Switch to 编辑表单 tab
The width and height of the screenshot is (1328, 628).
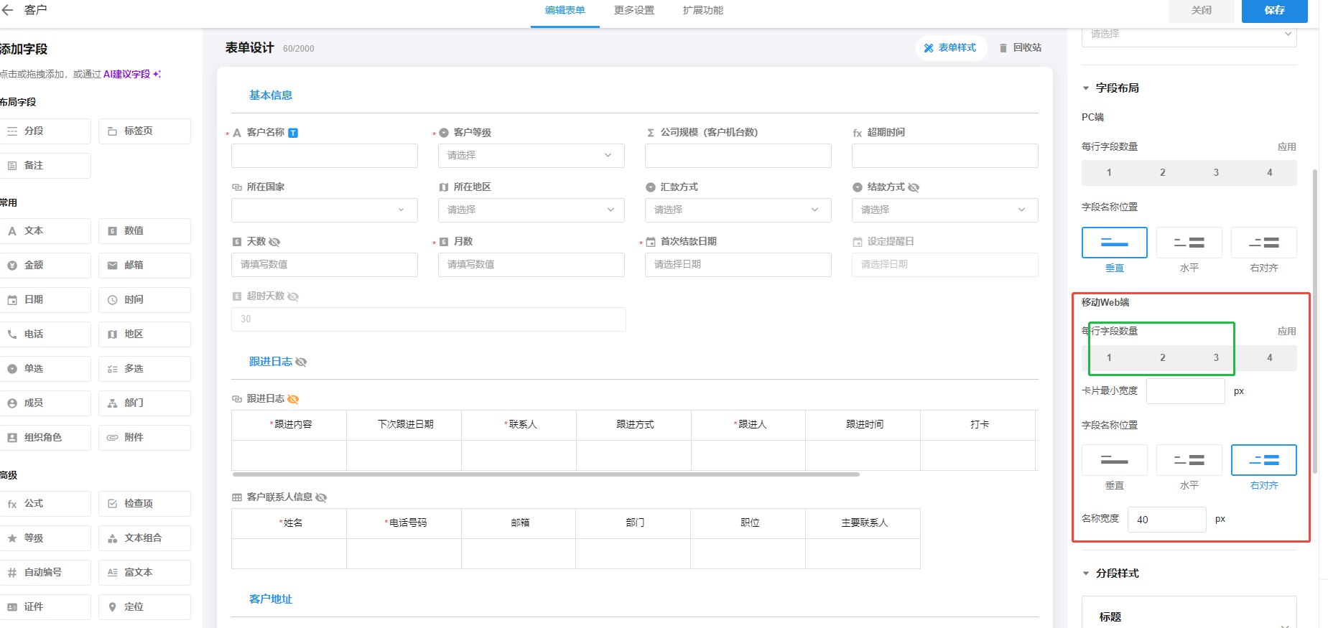tap(565, 11)
